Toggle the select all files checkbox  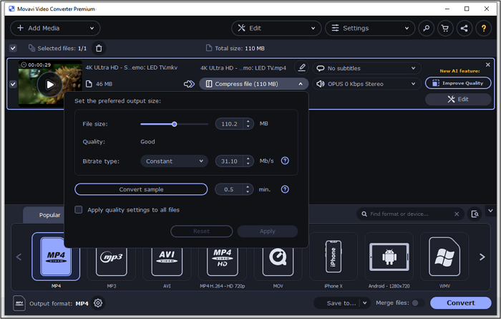[x=13, y=48]
